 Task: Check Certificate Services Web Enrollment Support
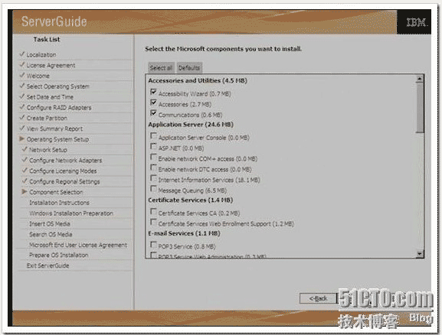pyautogui.click(x=153, y=222)
